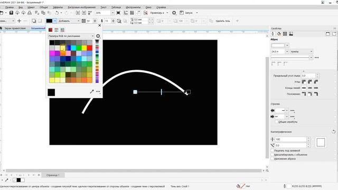338x190 pixels.
Task: Click the feathering direction icon after 15
Action: point(119,21)
